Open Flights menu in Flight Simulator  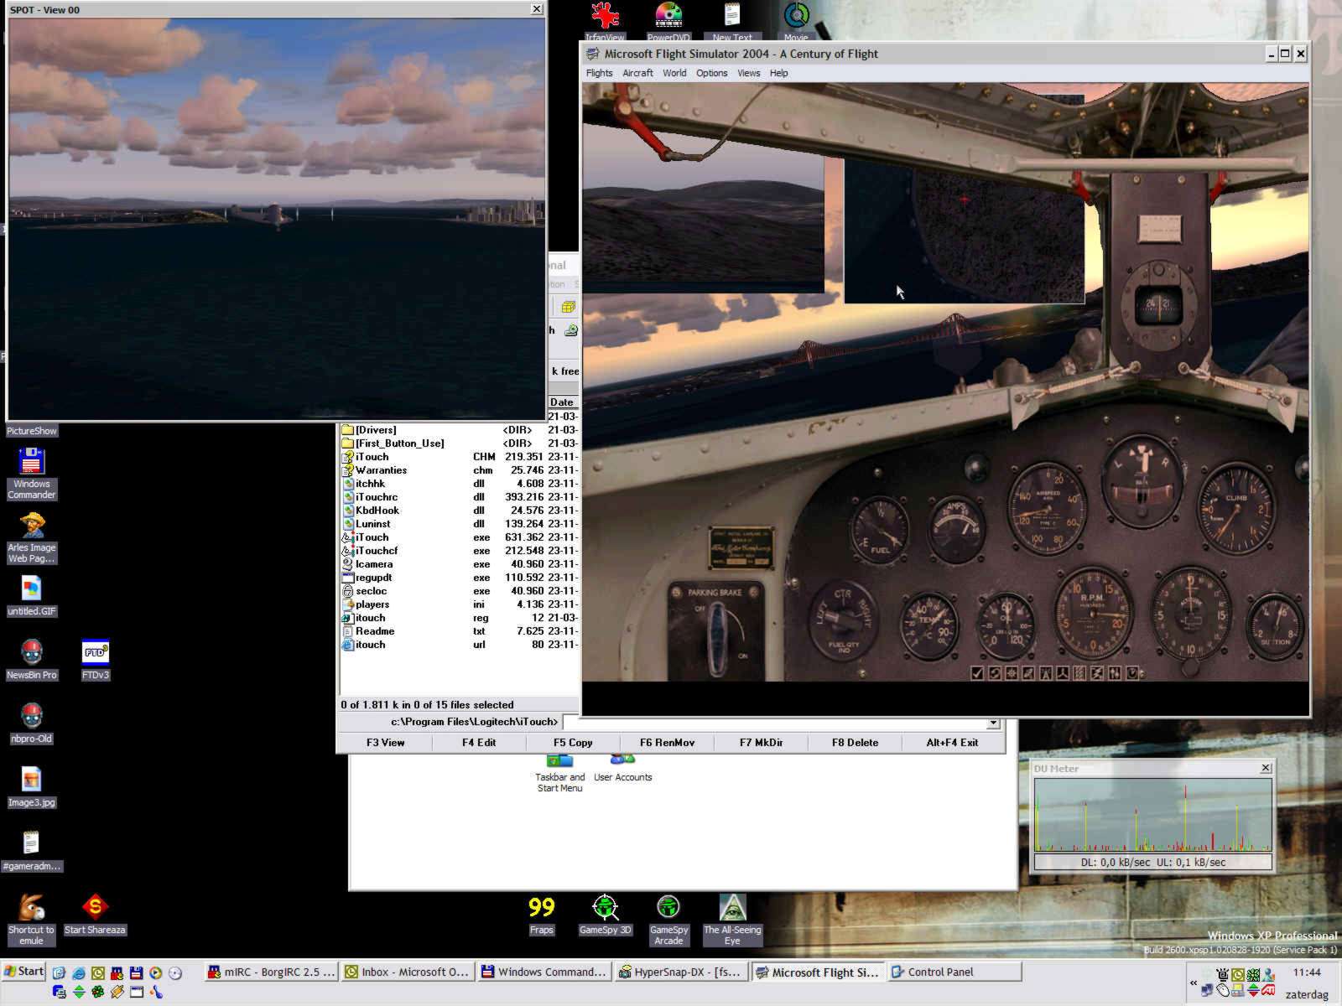[x=599, y=73]
